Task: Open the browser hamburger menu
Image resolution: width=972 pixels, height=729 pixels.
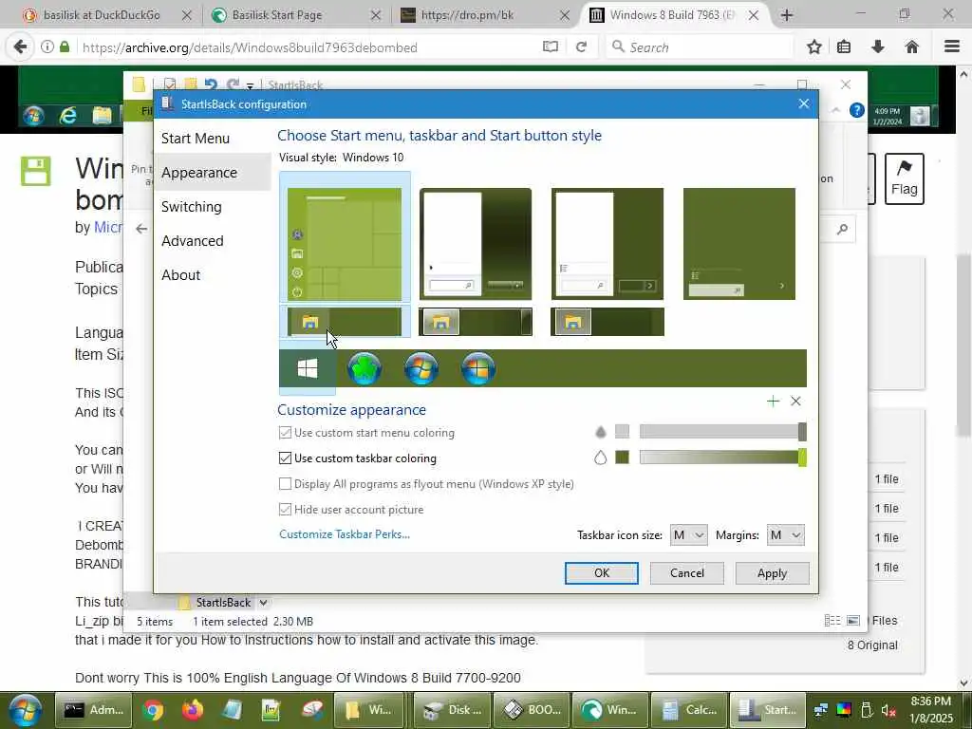Action: pyautogui.click(x=952, y=47)
